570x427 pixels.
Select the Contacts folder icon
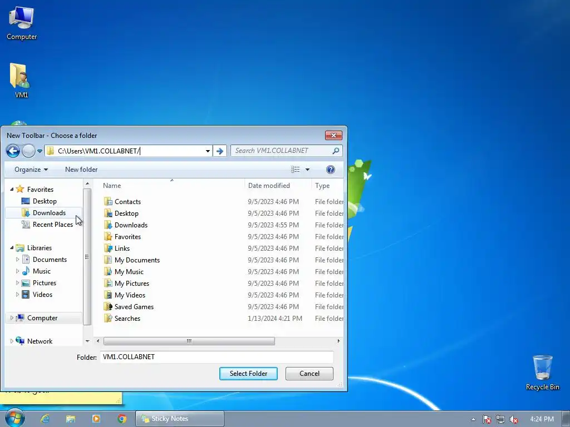tap(108, 201)
